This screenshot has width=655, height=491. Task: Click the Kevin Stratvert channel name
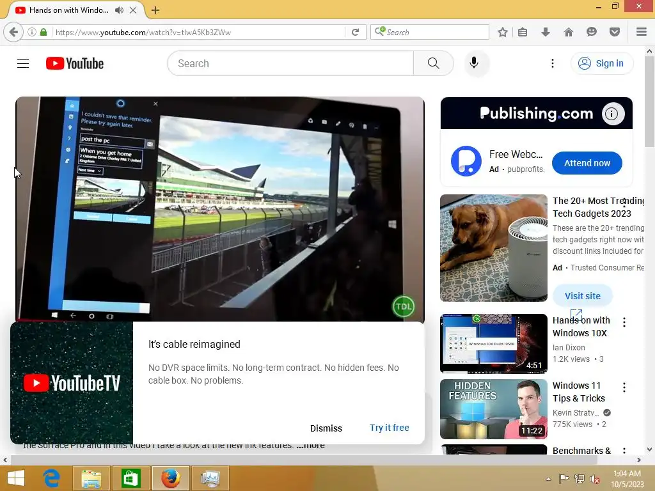coord(576,412)
